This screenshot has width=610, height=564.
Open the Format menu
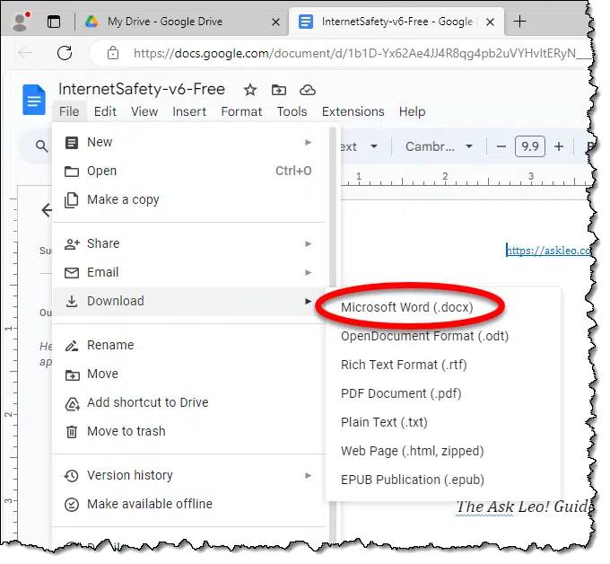click(x=241, y=111)
